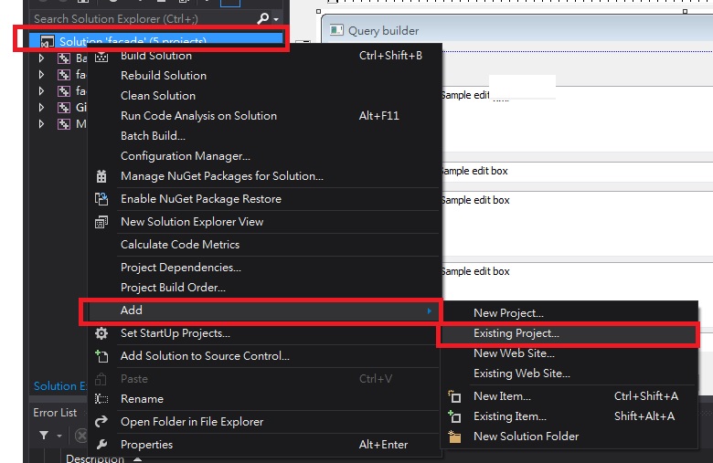Select Existing Item in Add submenu
The image size is (713, 463).
569,416
